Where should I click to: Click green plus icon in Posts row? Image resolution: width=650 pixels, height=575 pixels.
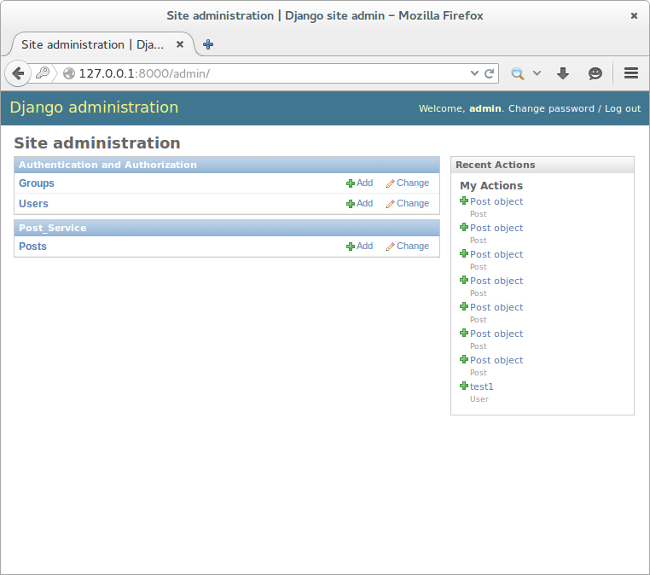tap(351, 247)
